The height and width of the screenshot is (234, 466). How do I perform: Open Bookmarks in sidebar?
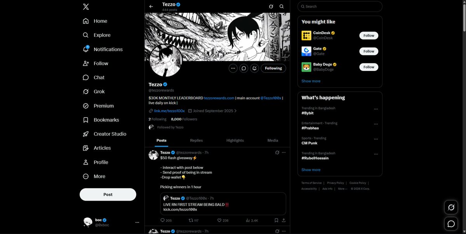click(x=101, y=120)
